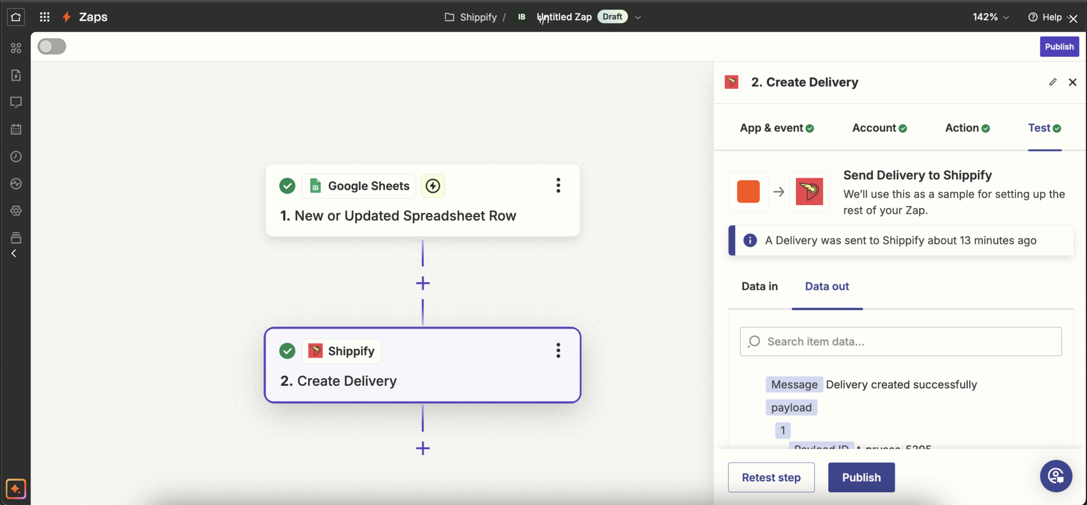1087x505 pixels.
Task: Open the chat support bubble icon
Action: point(1055,476)
